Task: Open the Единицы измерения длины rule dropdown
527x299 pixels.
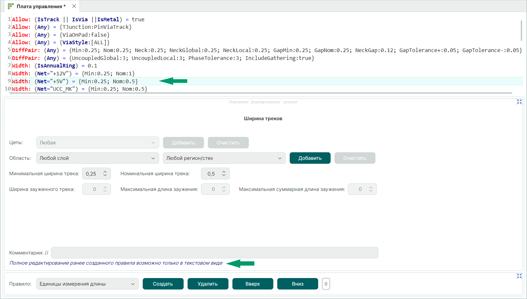Action: 87,284
